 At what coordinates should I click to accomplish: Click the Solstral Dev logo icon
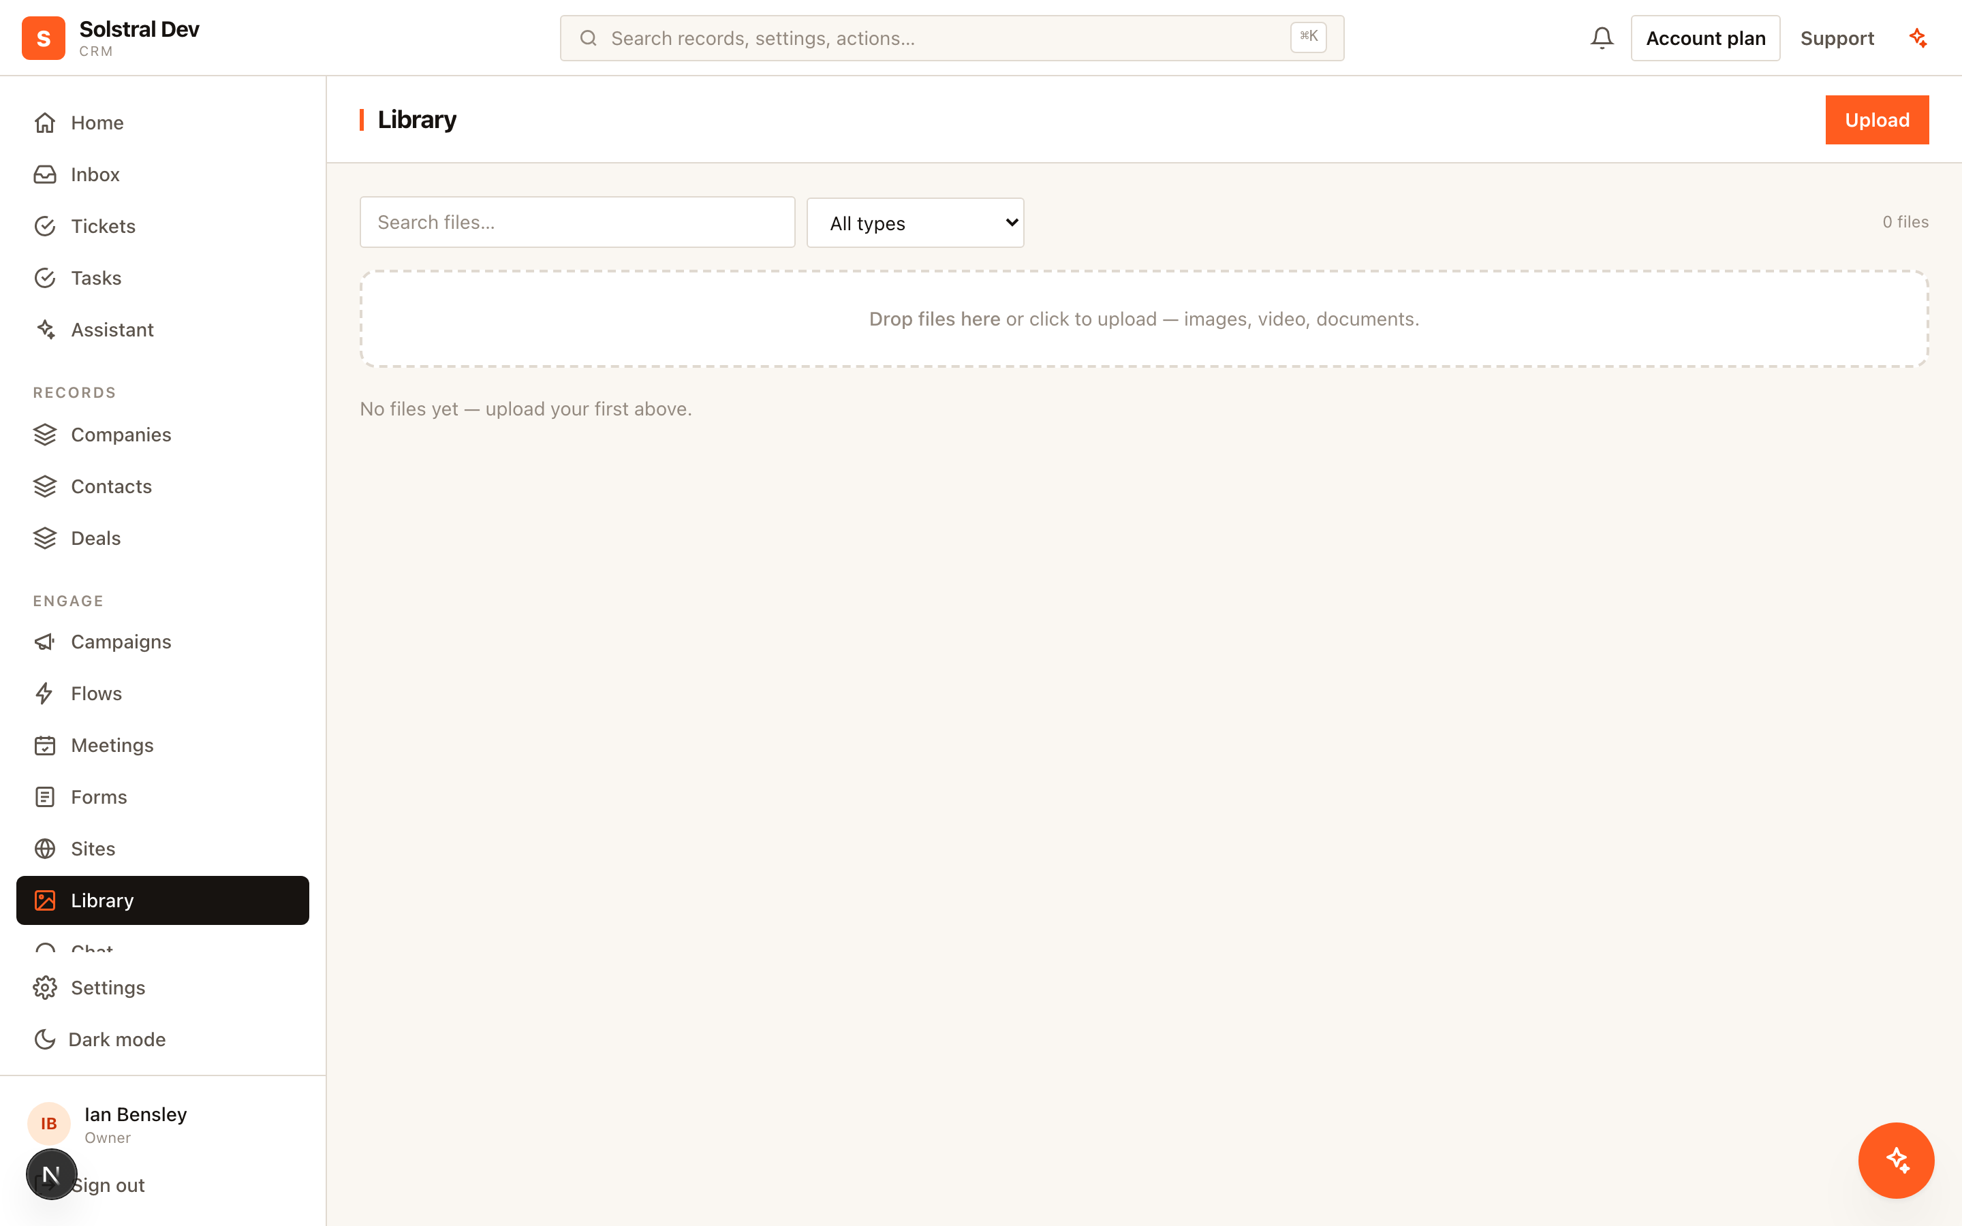(44, 38)
